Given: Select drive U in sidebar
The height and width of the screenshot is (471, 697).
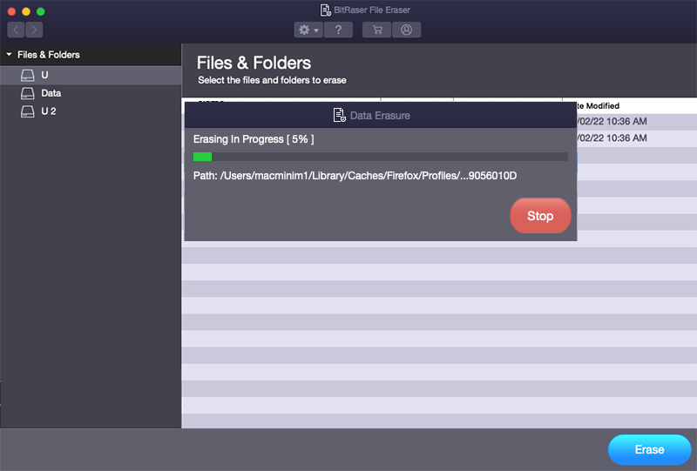Looking at the screenshot, I should click(x=91, y=75).
